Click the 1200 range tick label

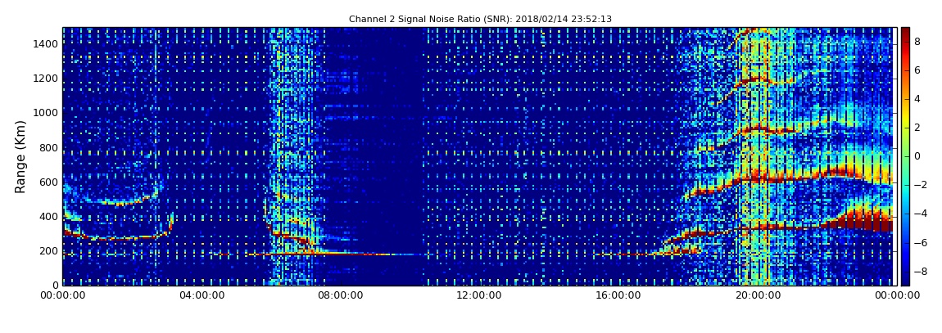(46, 79)
